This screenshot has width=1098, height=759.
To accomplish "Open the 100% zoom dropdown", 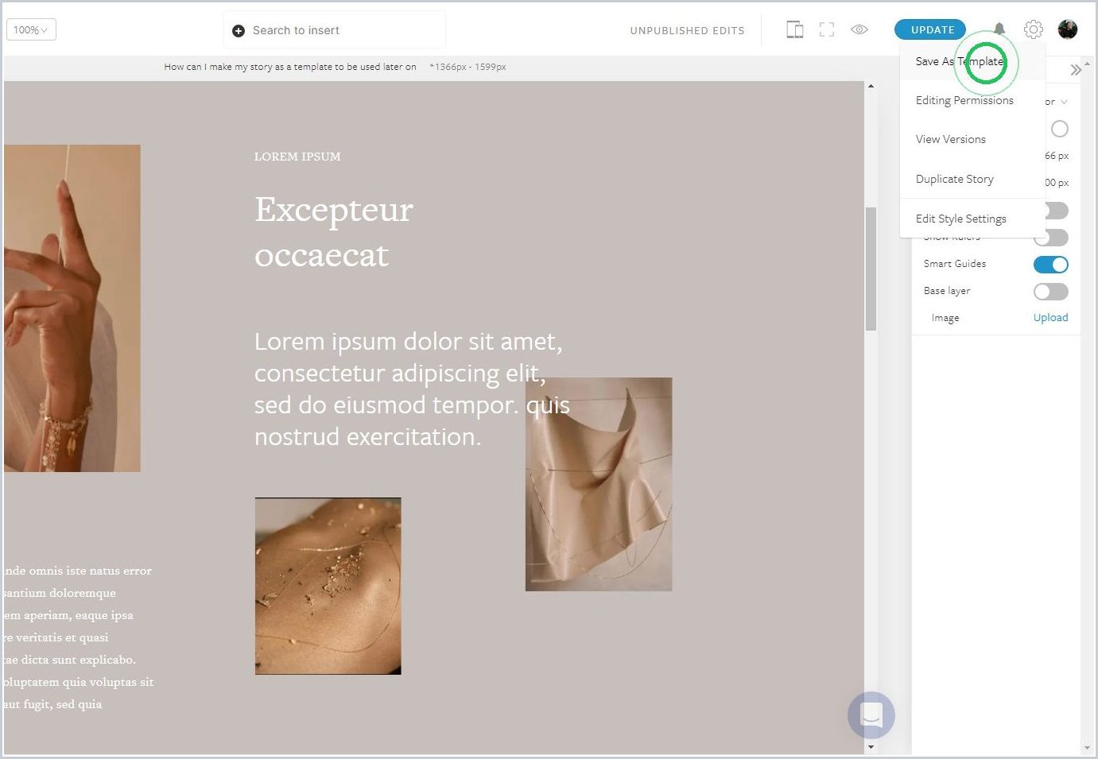I will click(x=31, y=30).
